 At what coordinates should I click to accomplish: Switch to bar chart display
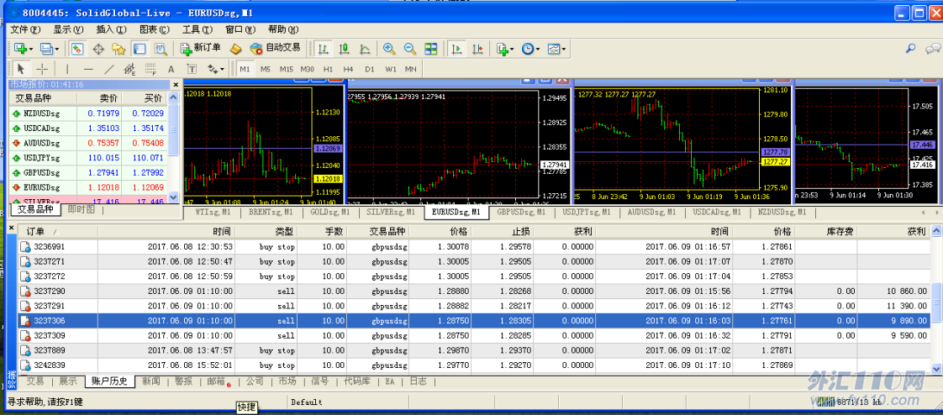[x=324, y=49]
